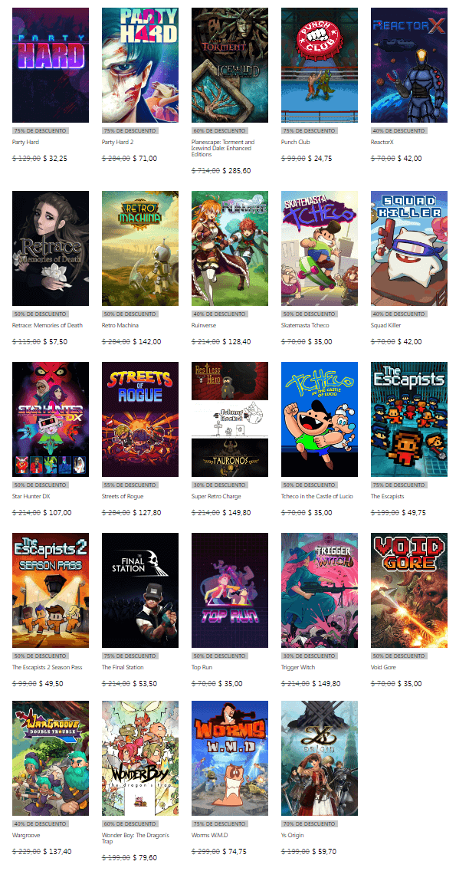The width and height of the screenshot is (469, 871).
Task: Click Tcheco in the Castle of Lucio title
Action: click(x=317, y=497)
